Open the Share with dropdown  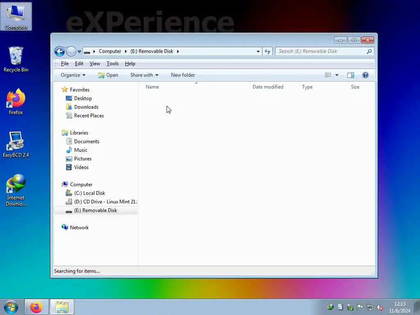(x=144, y=75)
